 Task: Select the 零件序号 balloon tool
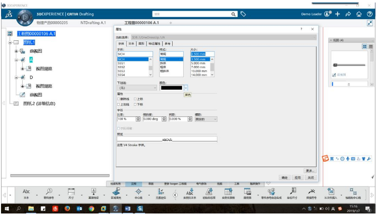(x=48, y=194)
